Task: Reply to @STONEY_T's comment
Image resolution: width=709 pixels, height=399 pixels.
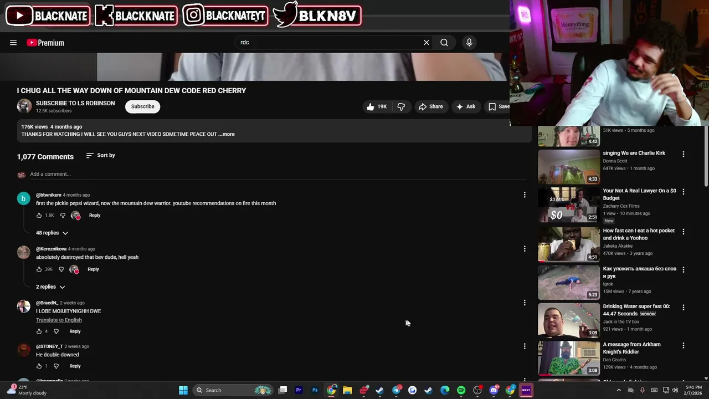Action: [x=75, y=366]
